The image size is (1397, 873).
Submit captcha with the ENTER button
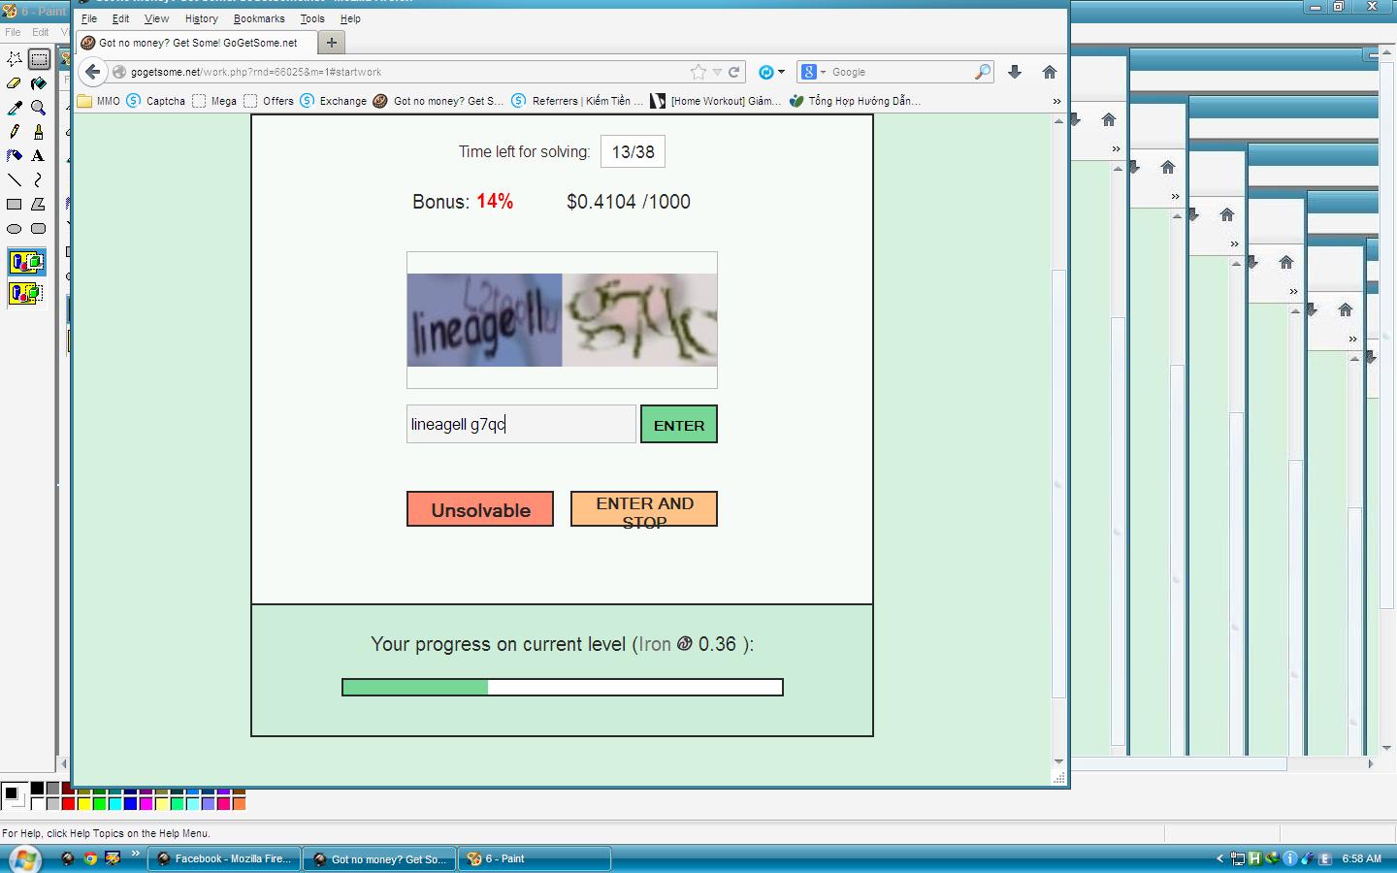tap(679, 424)
